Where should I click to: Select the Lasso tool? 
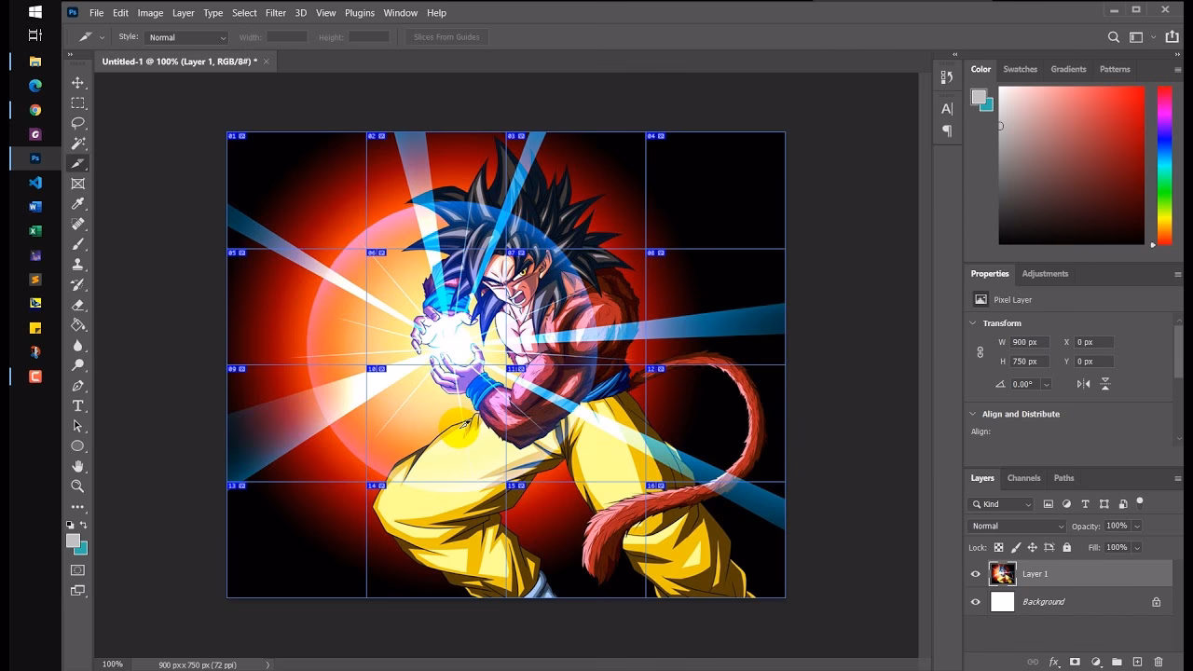pyautogui.click(x=78, y=123)
